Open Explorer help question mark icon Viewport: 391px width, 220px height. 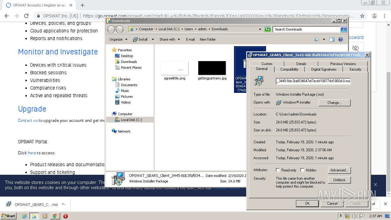341,39
